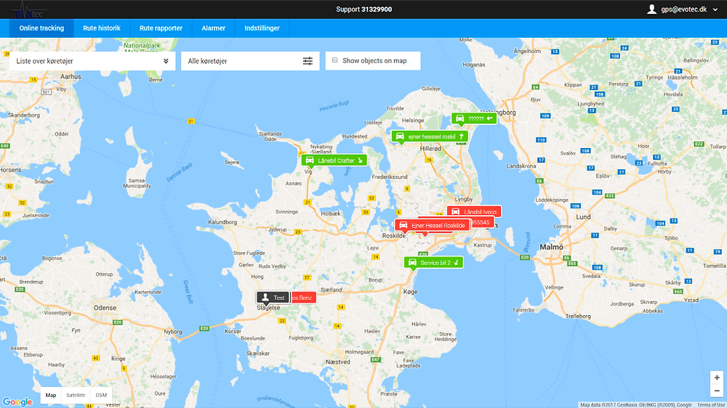Image resolution: width=727 pixels, height=408 pixels.
Task: Open gps@evotec.dk account menu
Action: coord(682,9)
